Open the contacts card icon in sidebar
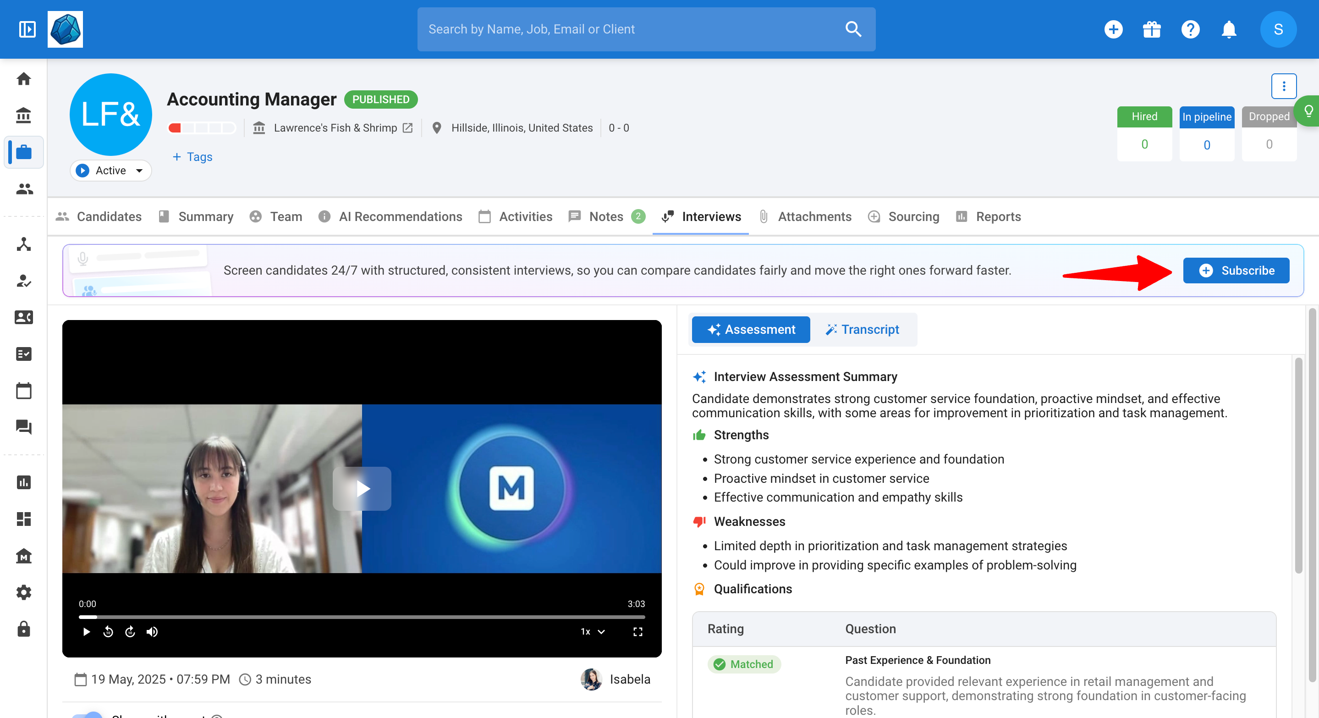Screen dimensions: 1319x718 point(23,318)
